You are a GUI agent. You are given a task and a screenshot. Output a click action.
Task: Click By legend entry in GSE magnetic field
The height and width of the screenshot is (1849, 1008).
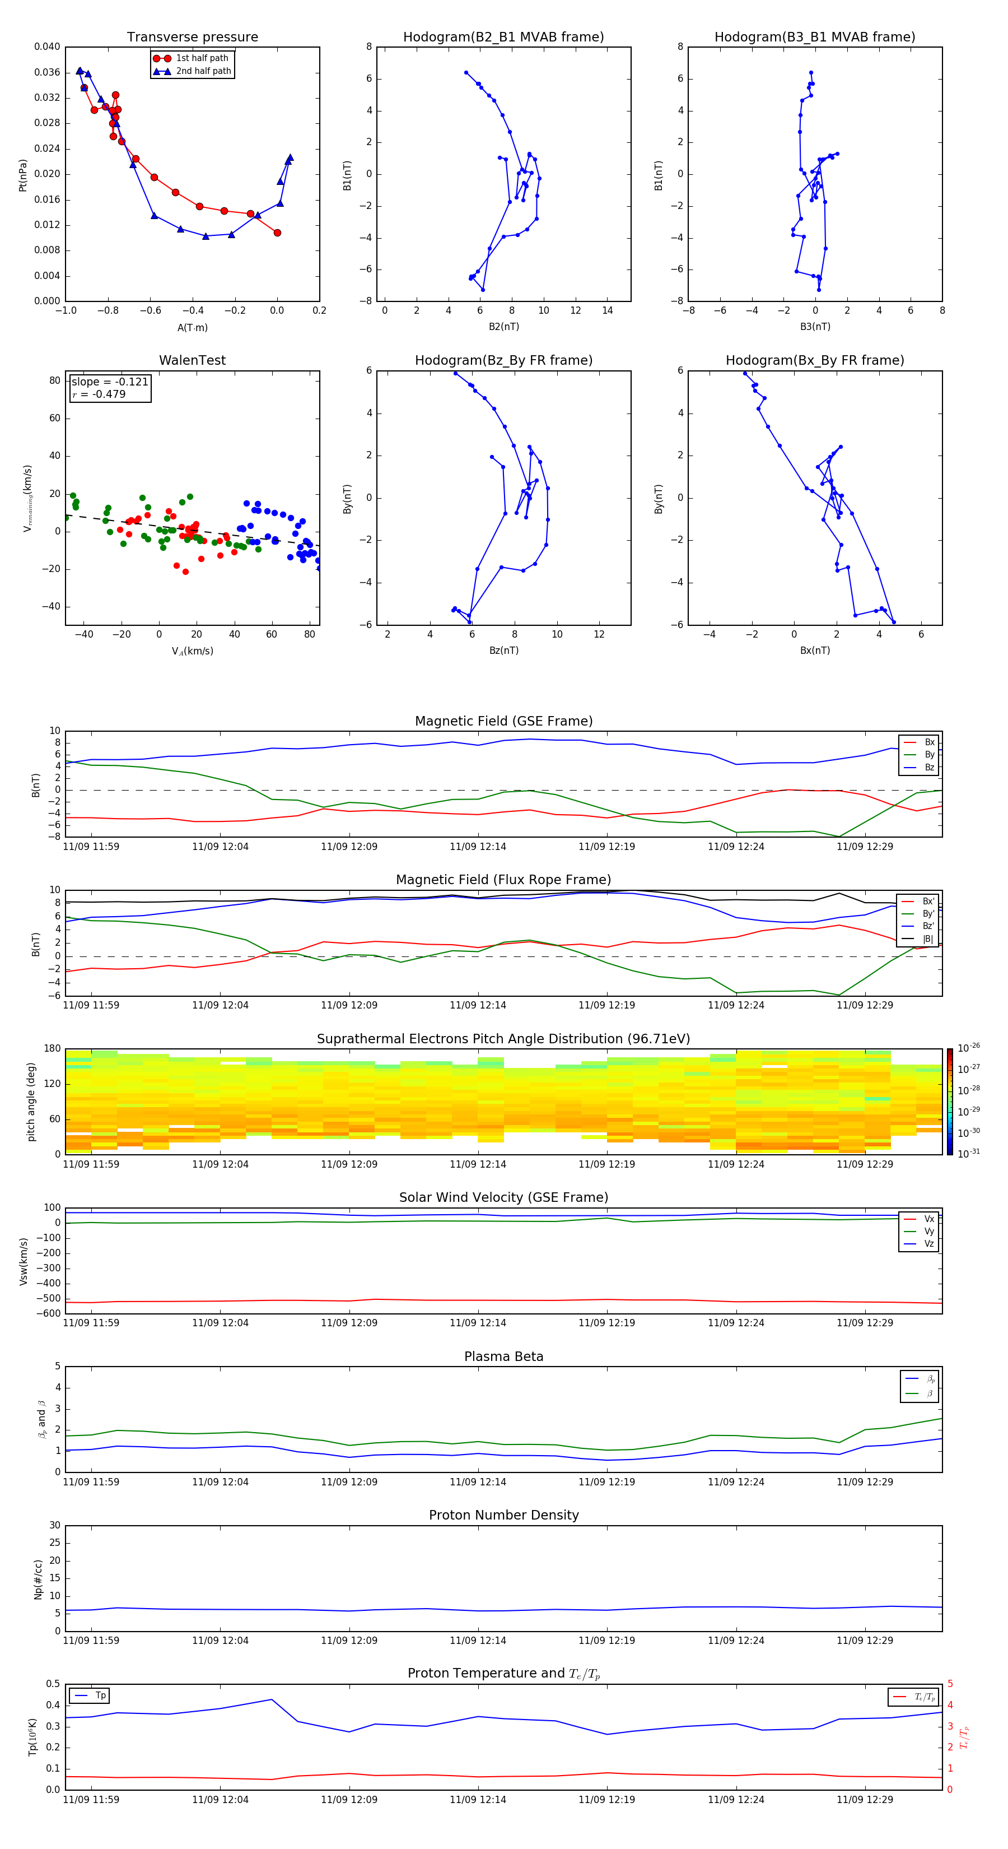[919, 755]
